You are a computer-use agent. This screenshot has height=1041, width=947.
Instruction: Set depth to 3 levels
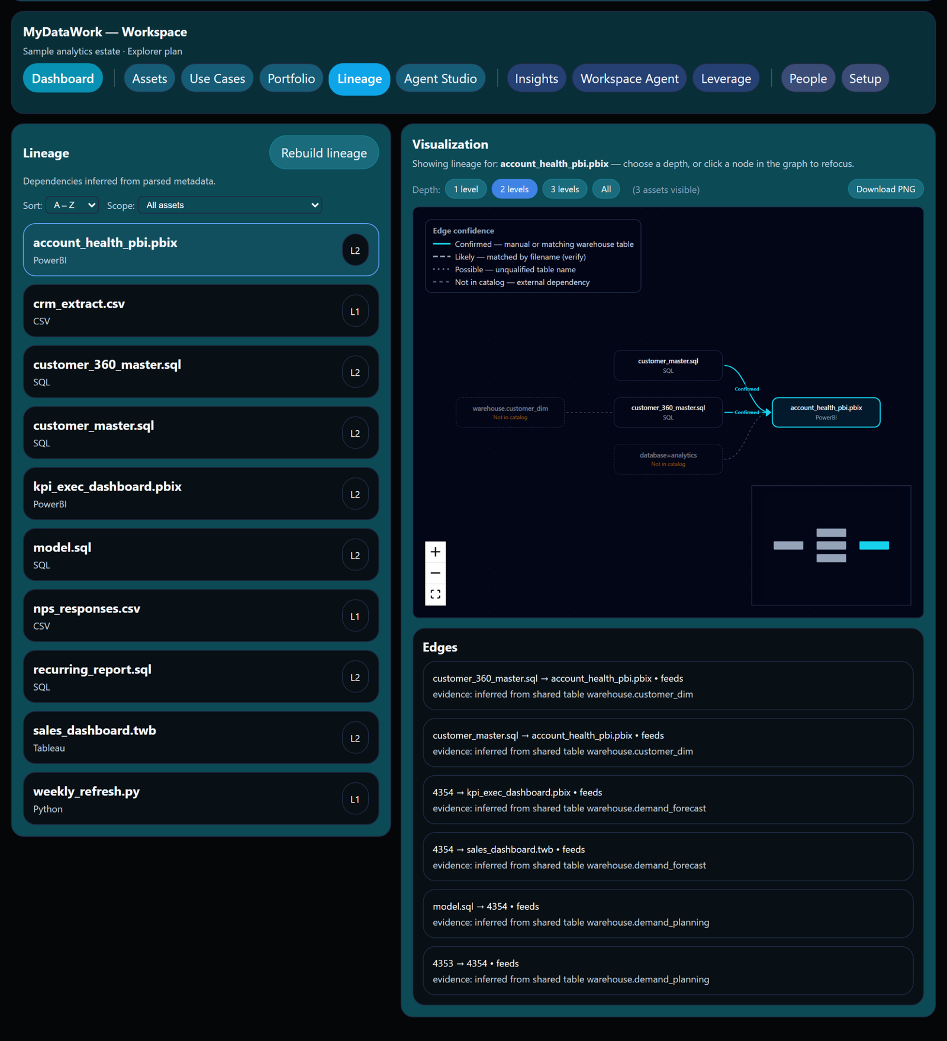565,189
